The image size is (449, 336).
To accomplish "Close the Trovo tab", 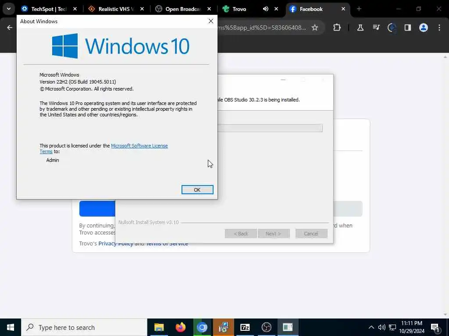I will (276, 9).
